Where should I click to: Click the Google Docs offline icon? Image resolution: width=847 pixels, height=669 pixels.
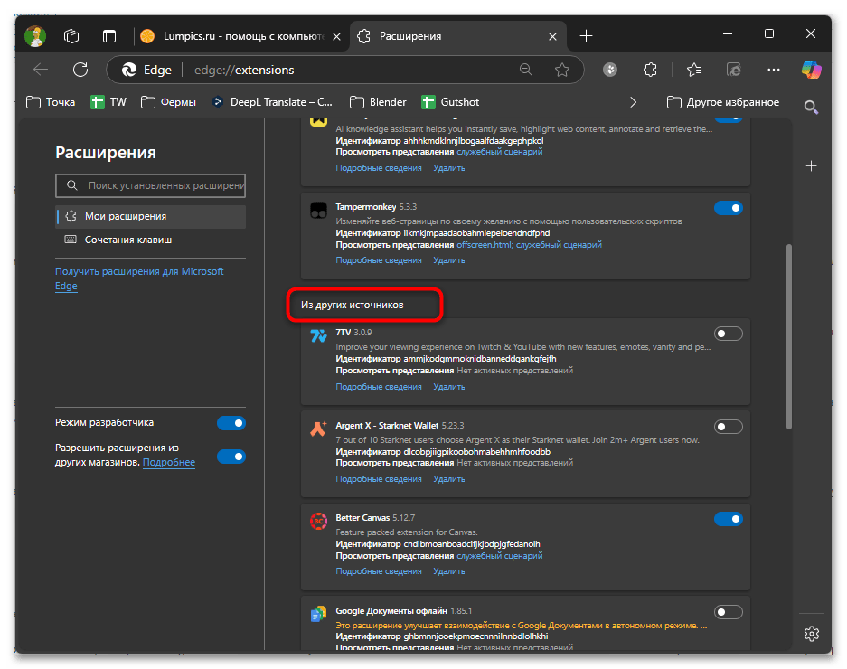pyautogui.click(x=319, y=614)
